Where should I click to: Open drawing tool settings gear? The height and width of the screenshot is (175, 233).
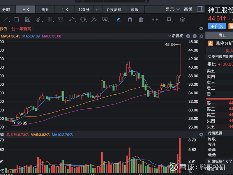pyautogui.click(x=169, y=20)
